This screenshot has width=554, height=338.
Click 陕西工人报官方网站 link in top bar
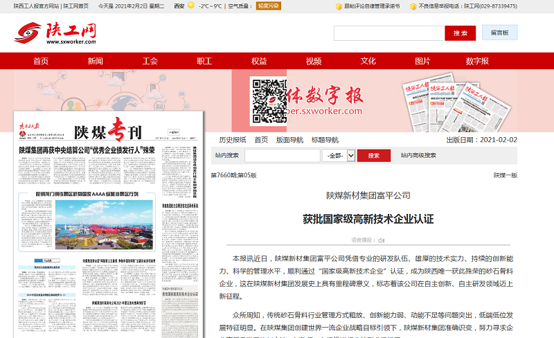pyautogui.click(x=37, y=6)
